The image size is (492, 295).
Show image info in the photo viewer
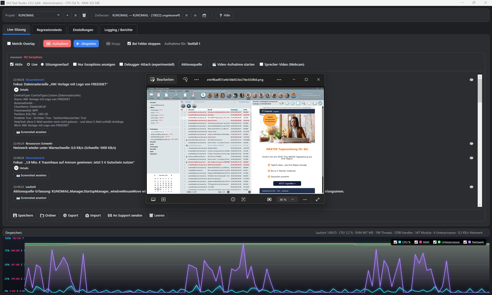tap(233, 199)
